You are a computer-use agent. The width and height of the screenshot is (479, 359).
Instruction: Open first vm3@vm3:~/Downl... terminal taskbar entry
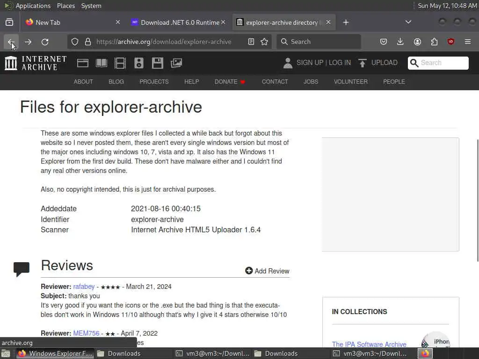pos(213,353)
